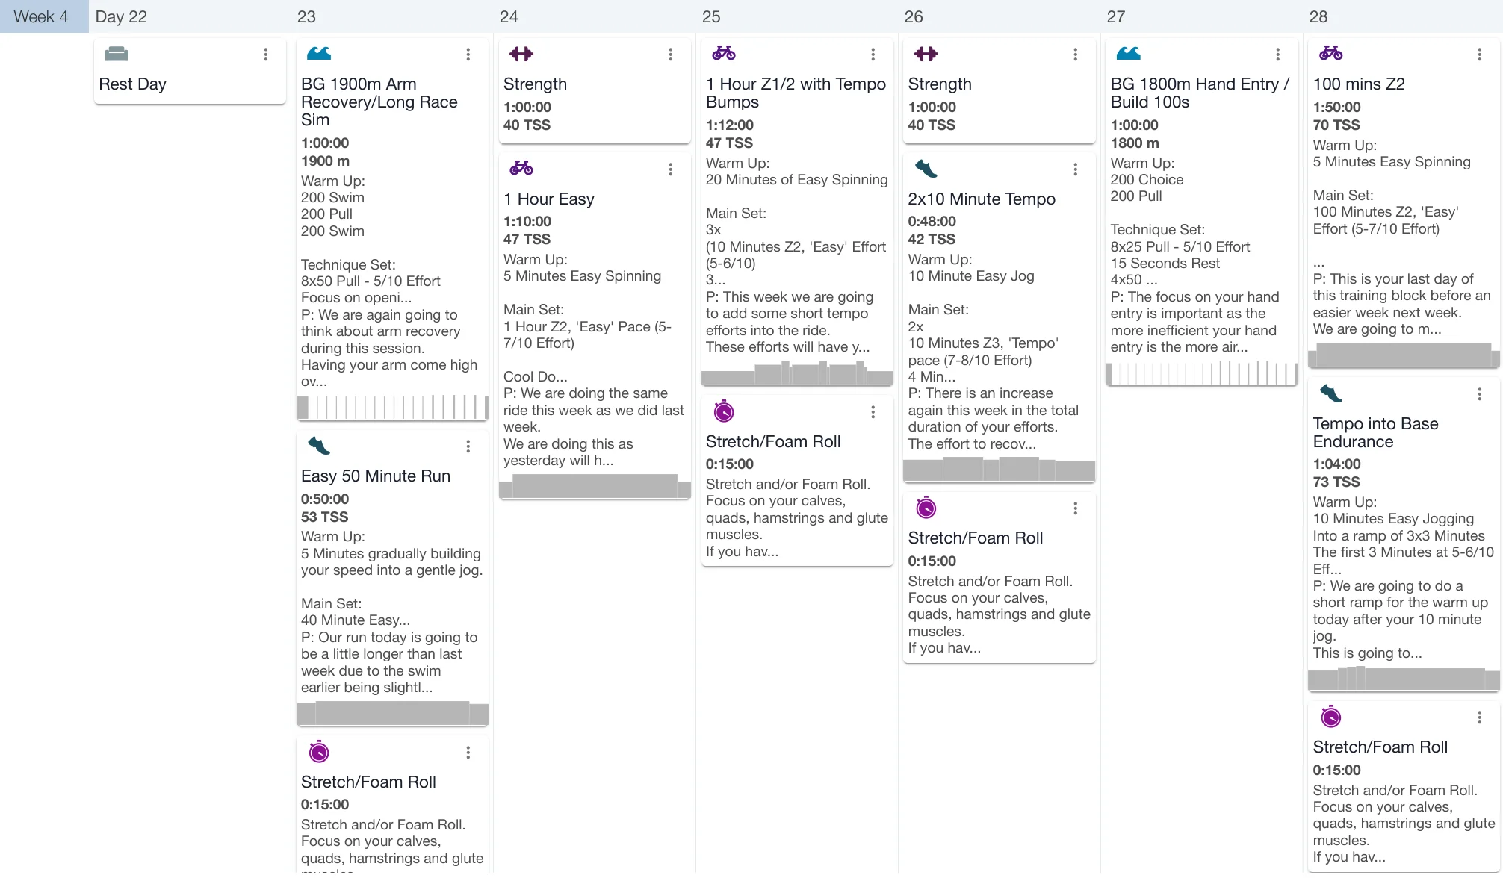Click interval chart on BG 1800m swim

[1201, 373]
